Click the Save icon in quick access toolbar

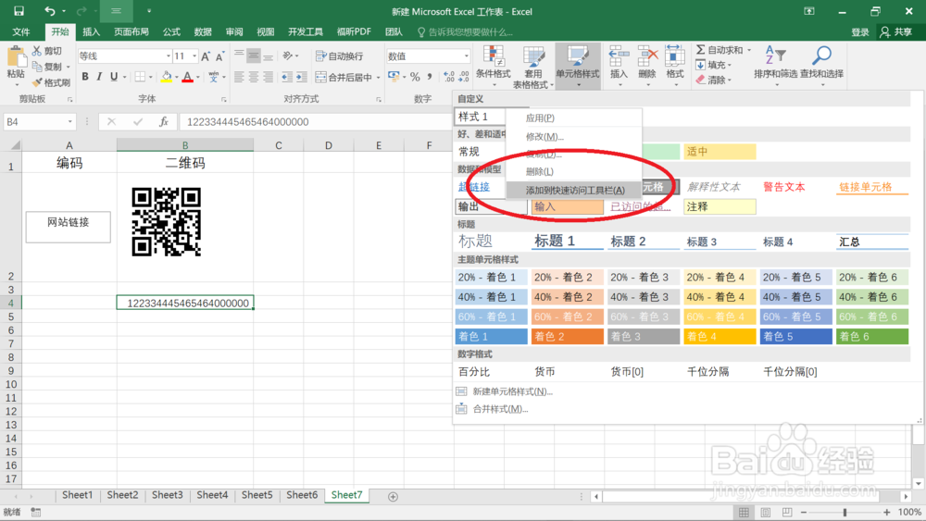pos(19,11)
